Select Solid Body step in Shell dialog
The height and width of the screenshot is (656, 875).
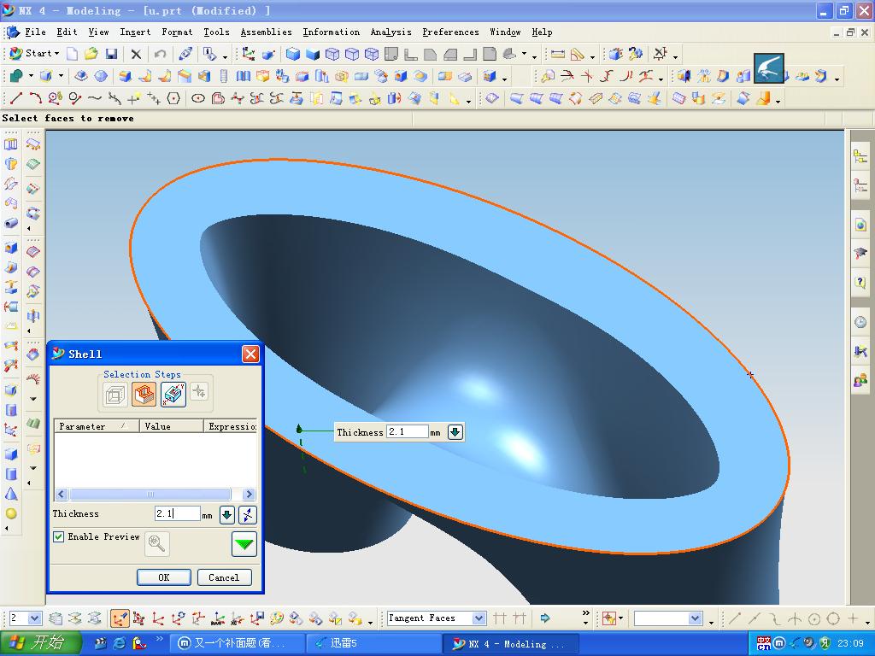click(x=115, y=395)
